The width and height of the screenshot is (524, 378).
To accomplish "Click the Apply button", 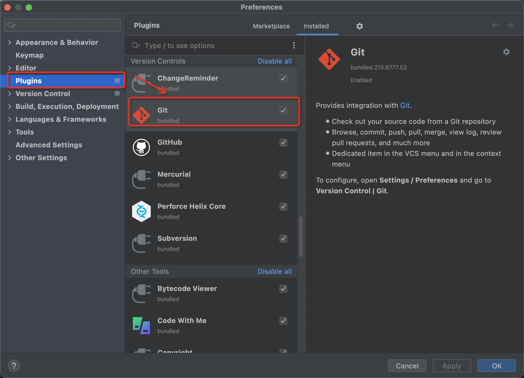I will click(452, 366).
